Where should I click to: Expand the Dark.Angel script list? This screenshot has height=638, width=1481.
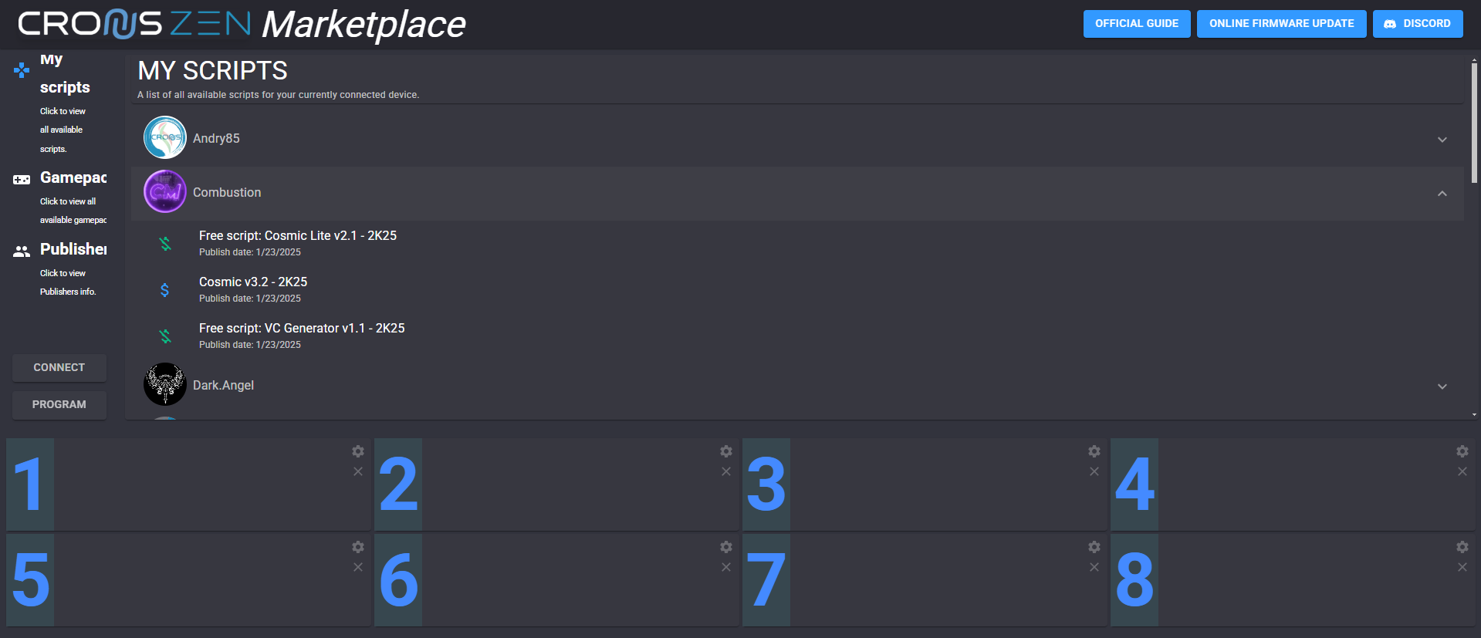(1442, 387)
